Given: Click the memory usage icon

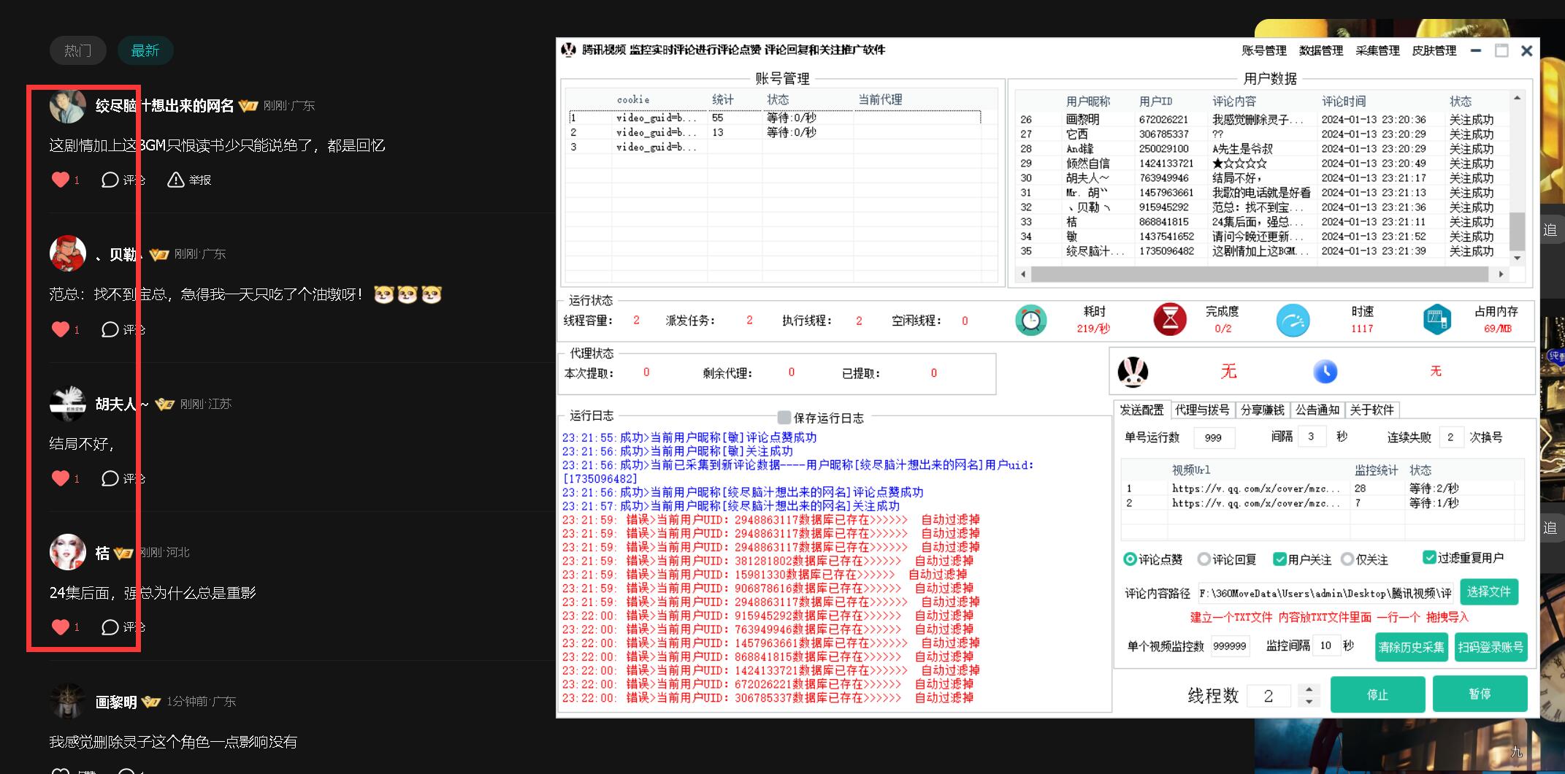Looking at the screenshot, I should 1436,320.
